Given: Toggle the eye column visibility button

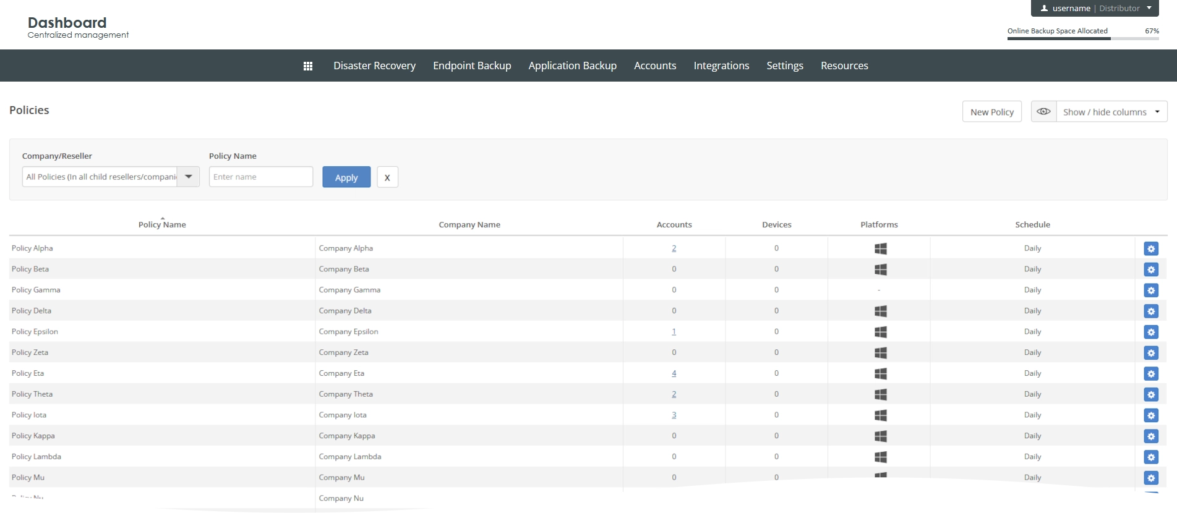Looking at the screenshot, I should click(x=1043, y=112).
